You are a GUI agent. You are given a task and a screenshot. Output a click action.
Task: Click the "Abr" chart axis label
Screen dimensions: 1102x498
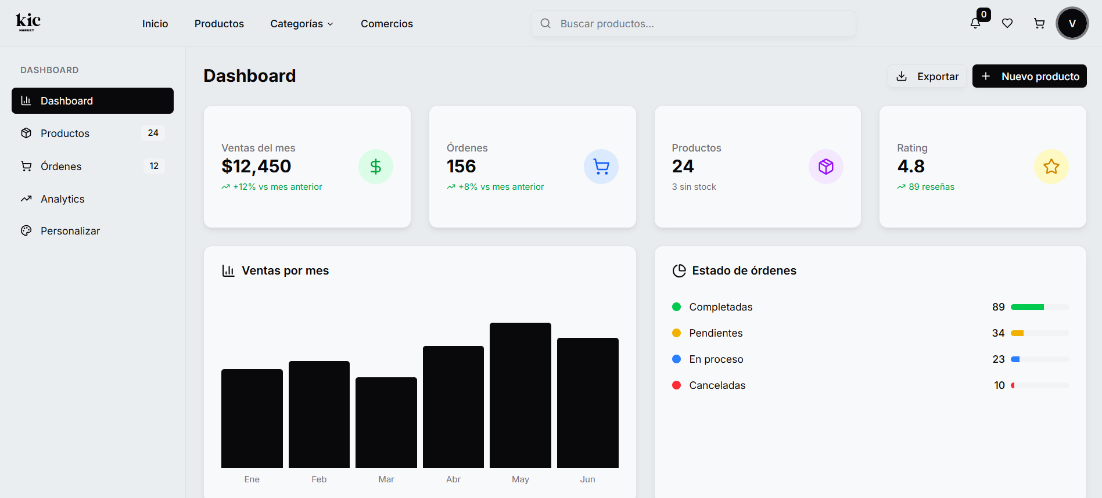(453, 479)
